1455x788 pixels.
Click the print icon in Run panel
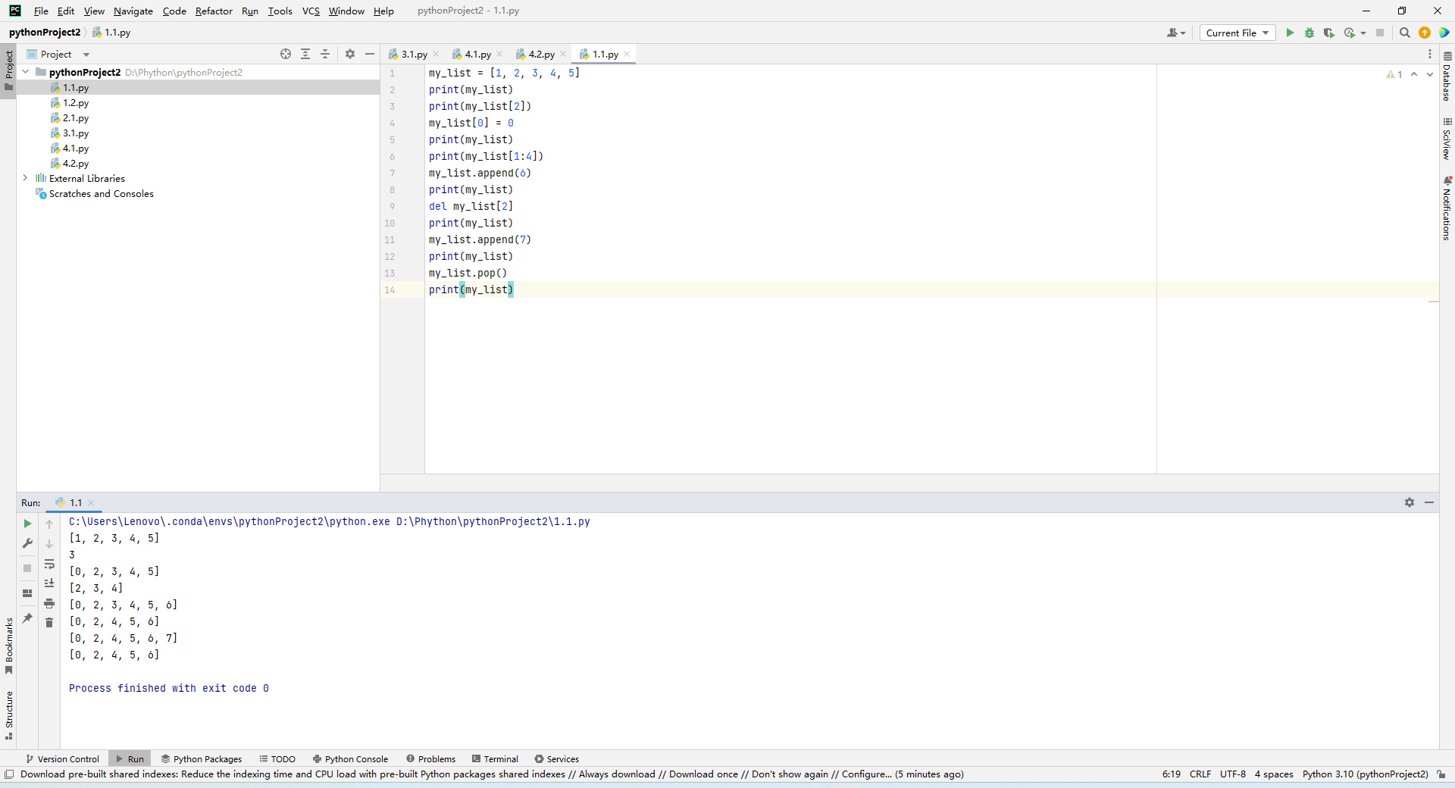(x=49, y=603)
